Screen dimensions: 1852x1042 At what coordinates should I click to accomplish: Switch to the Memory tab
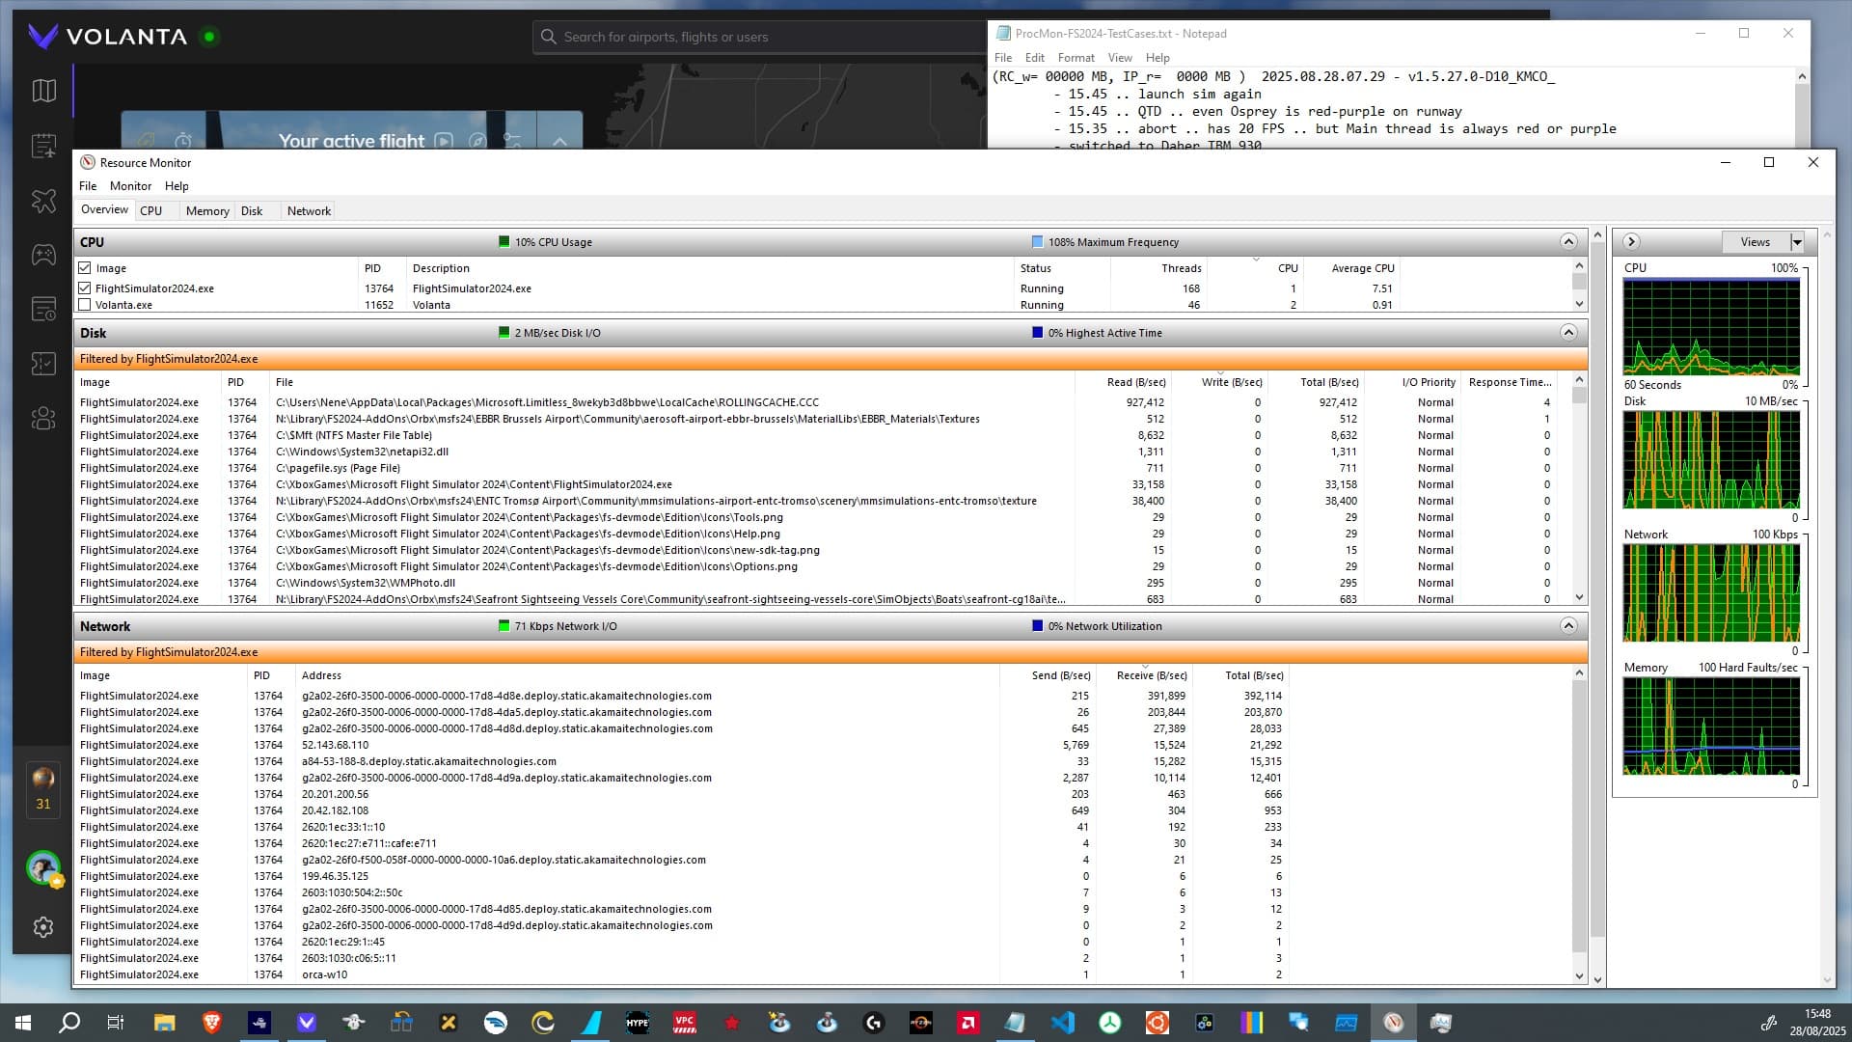[x=207, y=211]
